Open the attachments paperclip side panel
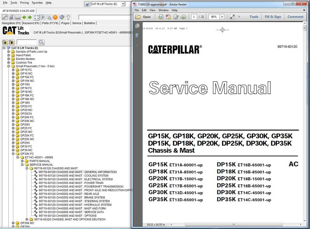 pos(137,45)
